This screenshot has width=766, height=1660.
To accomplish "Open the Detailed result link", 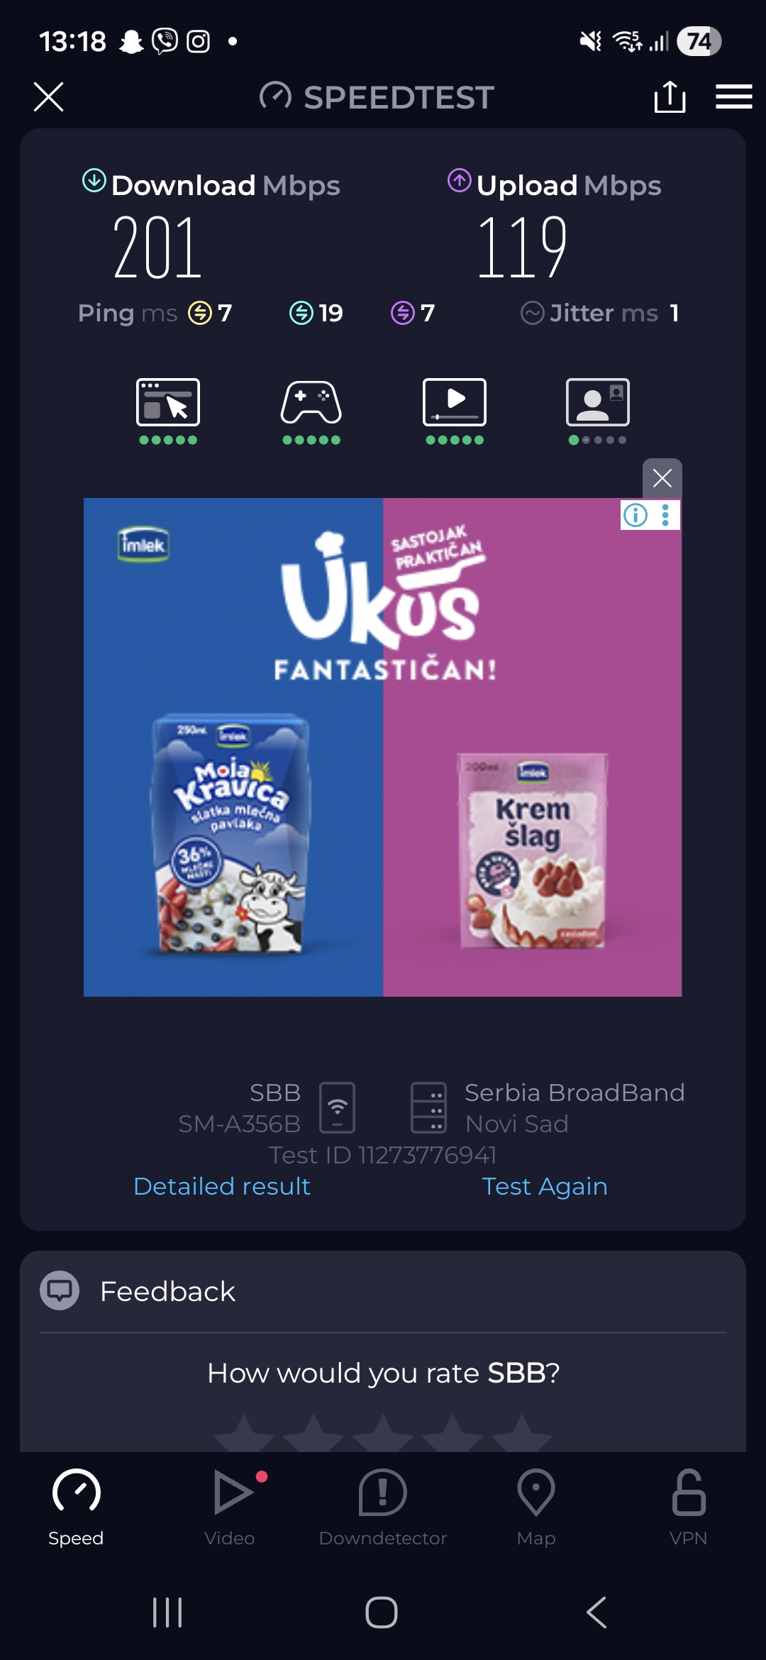I will coord(222,1186).
